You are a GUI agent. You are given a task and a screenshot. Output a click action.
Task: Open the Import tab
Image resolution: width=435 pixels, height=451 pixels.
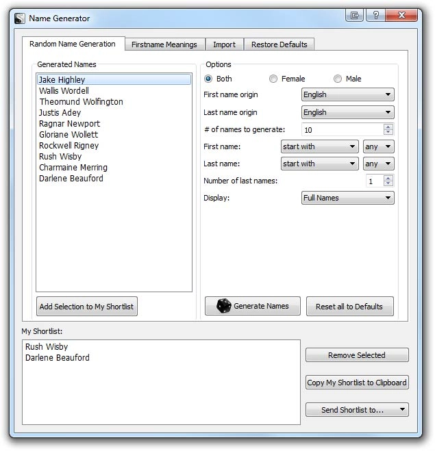[x=224, y=44]
